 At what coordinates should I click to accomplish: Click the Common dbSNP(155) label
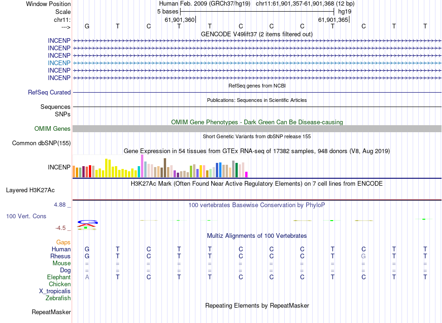(41, 143)
